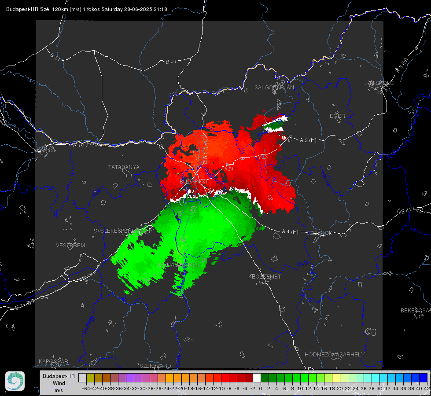Click the dark red swatch between -4 and -2
Screen dimensions: 431x396
pos(249,378)
